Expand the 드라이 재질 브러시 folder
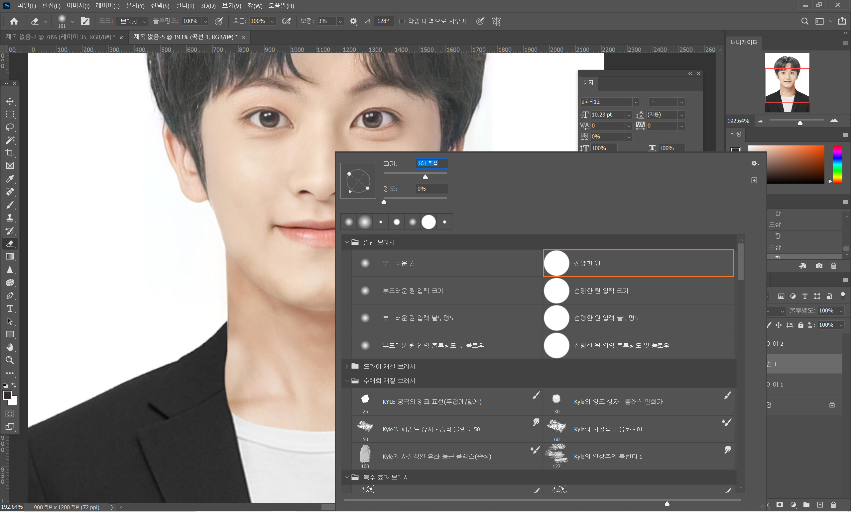The height and width of the screenshot is (512, 851). click(x=347, y=367)
